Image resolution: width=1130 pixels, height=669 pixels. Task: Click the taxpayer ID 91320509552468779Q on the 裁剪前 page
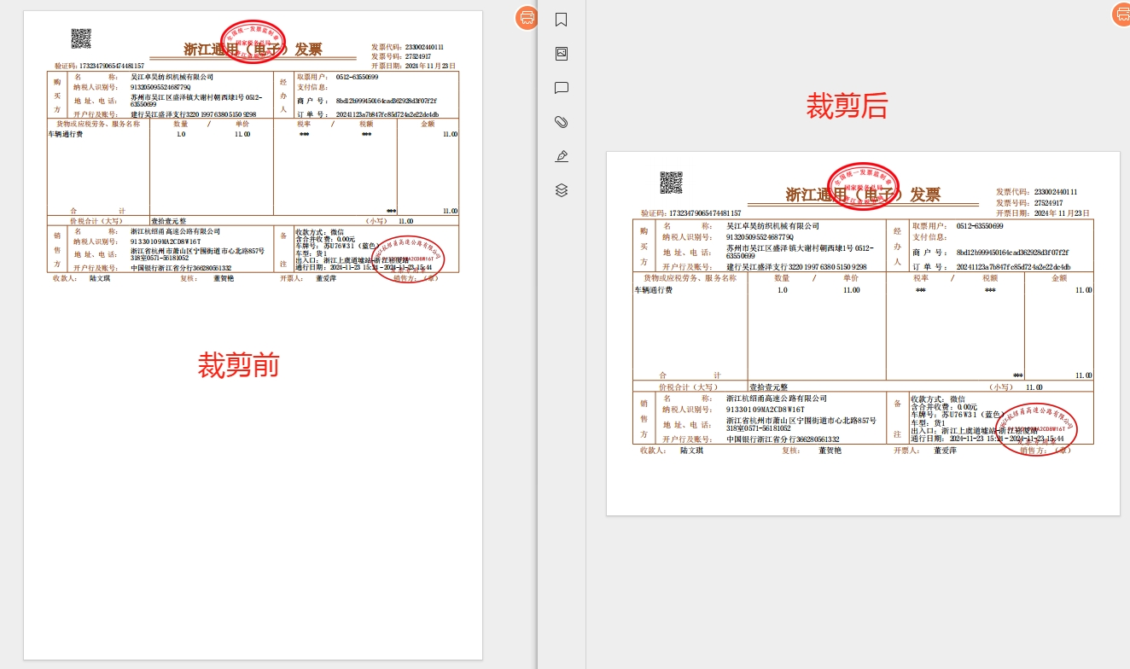(160, 87)
